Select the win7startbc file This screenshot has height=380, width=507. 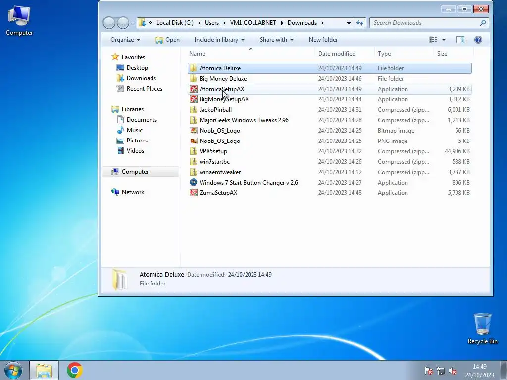click(329, 162)
